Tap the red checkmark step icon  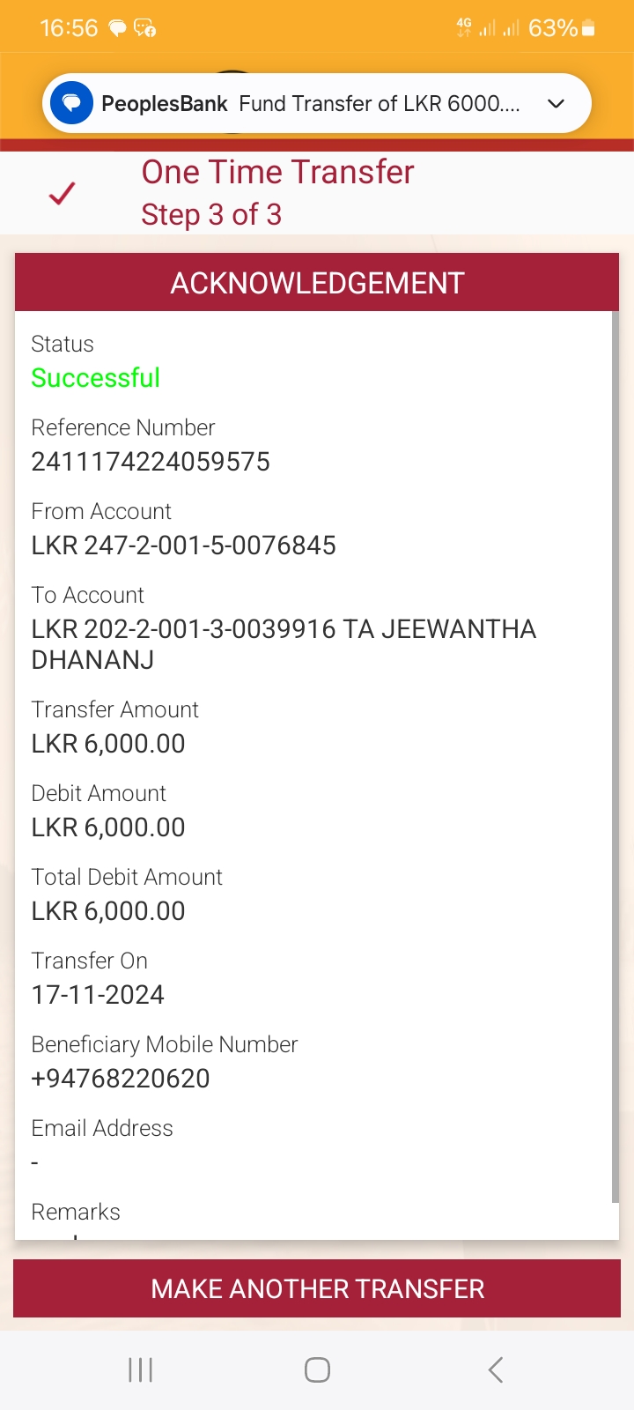click(63, 193)
